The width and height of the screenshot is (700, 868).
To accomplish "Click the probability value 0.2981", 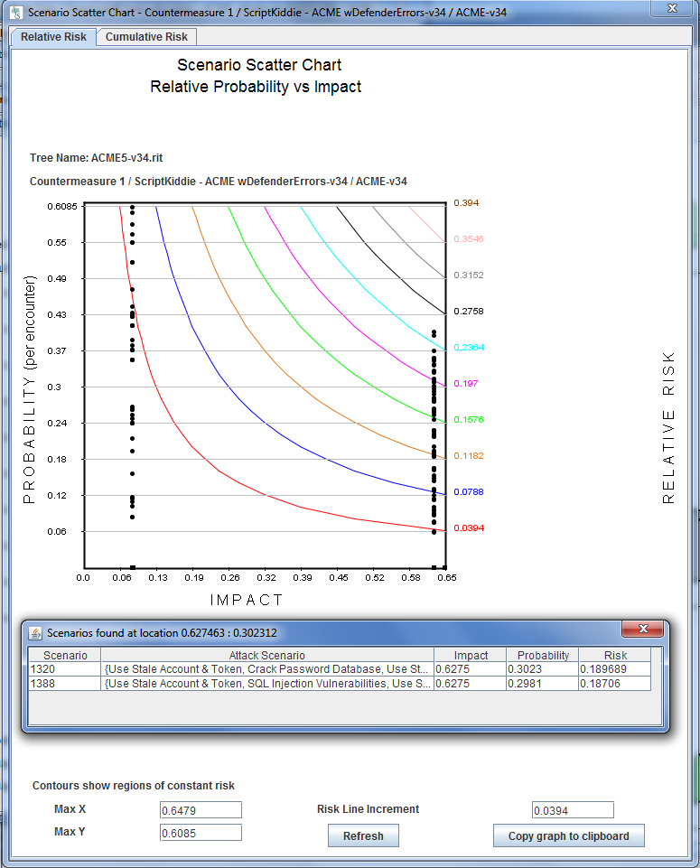I will (542, 684).
